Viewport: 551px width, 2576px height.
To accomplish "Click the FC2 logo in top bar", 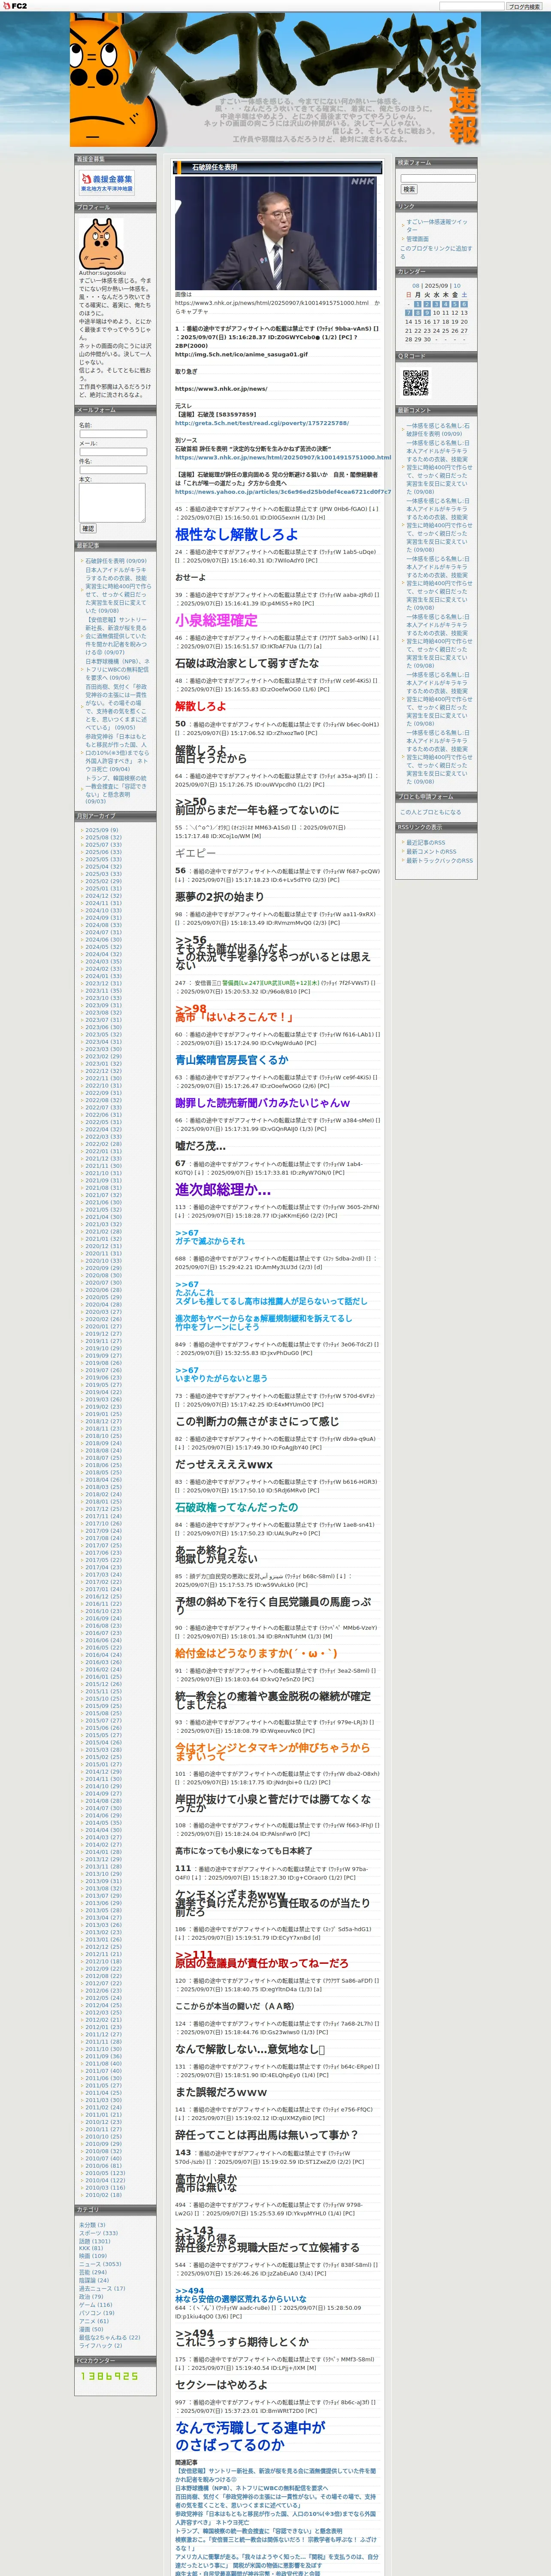I will (15, 6).
